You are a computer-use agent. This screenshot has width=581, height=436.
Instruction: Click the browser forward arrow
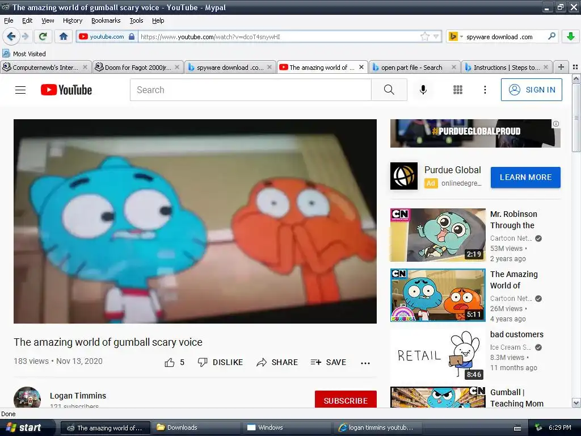pos(25,36)
